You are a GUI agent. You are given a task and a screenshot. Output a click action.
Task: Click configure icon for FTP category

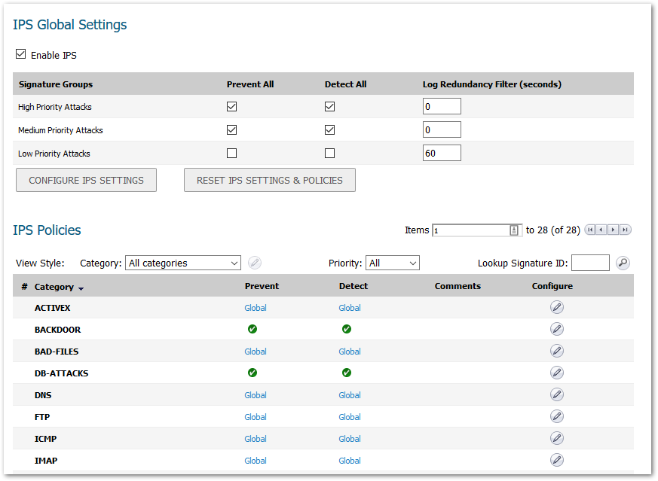click(x=556, y=416)
